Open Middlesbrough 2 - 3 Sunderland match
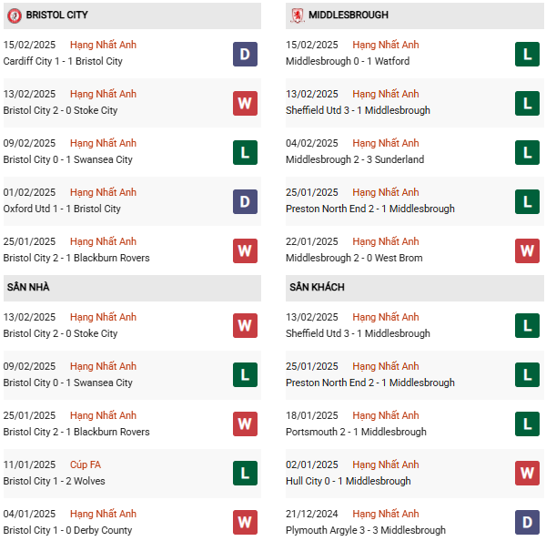 coord(355,159)
